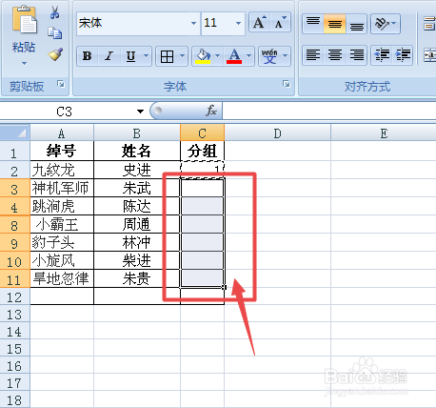Decrease indent icon
This screenshot has height=408, width=436.
tap(382, 55)
